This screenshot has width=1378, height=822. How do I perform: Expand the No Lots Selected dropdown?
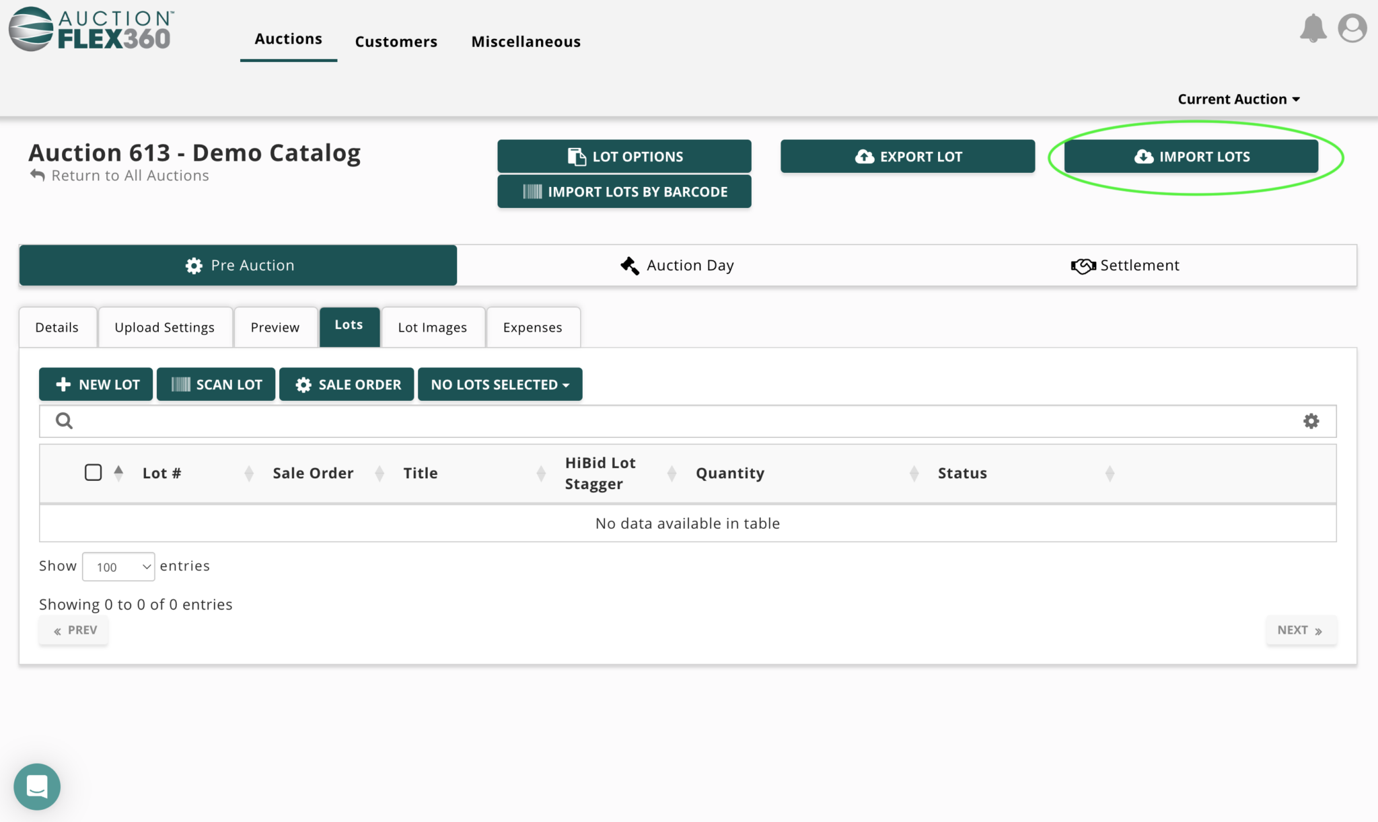(499, 384)
